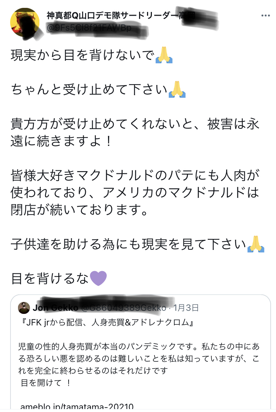The height and width of the screenshot is (412, 276).
Task: Click the paragraph starting 皆様大好きマクドナルド
Action: pyautogui.click(x=135, y=193)
